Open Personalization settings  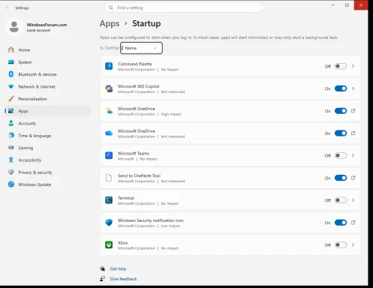[x=47, y=99]
